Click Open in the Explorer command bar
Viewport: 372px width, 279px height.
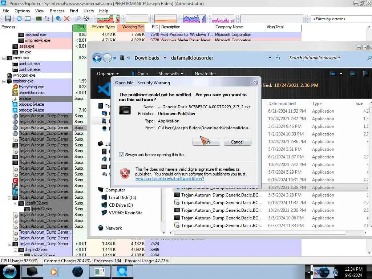139,74
